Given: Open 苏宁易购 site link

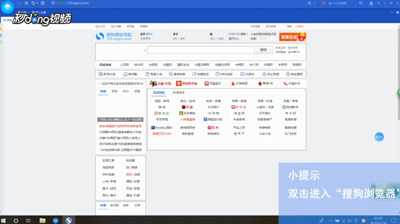Looking at the screenshot, I should click(187, 113).
